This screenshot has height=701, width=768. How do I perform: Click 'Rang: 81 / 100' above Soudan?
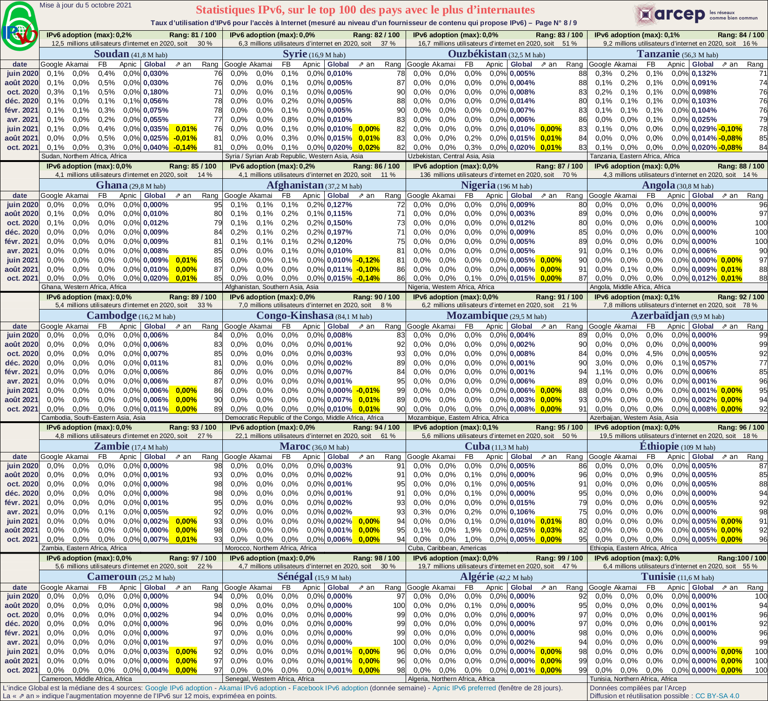[x=193, y=35]
